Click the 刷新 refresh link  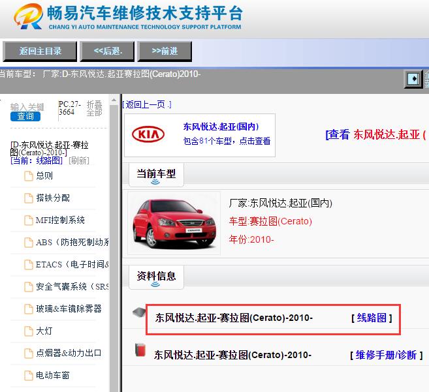79,160
